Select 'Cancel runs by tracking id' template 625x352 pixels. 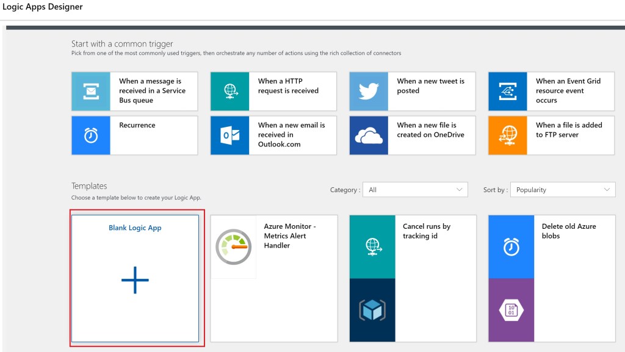tap(427, 231)
